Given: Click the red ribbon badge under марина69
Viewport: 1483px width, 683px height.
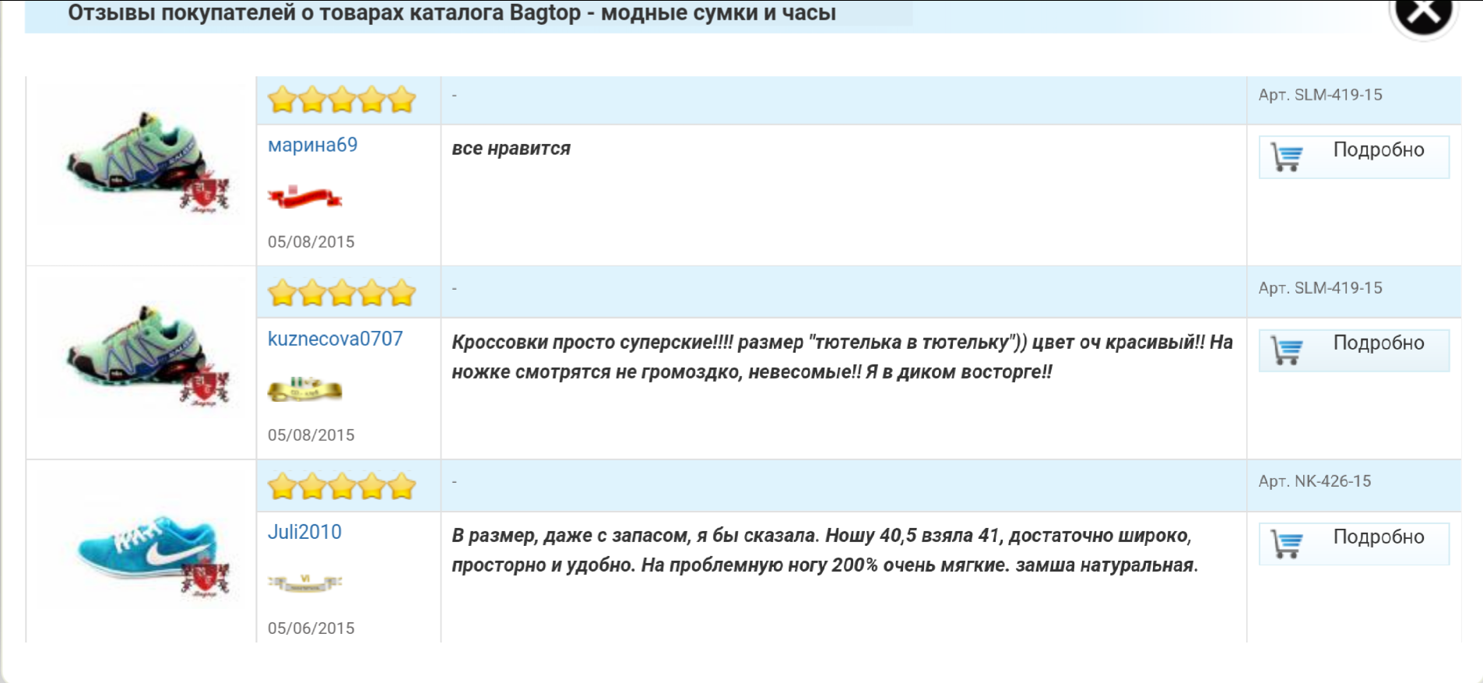Looking at the screenshot, I should point(304,197).
